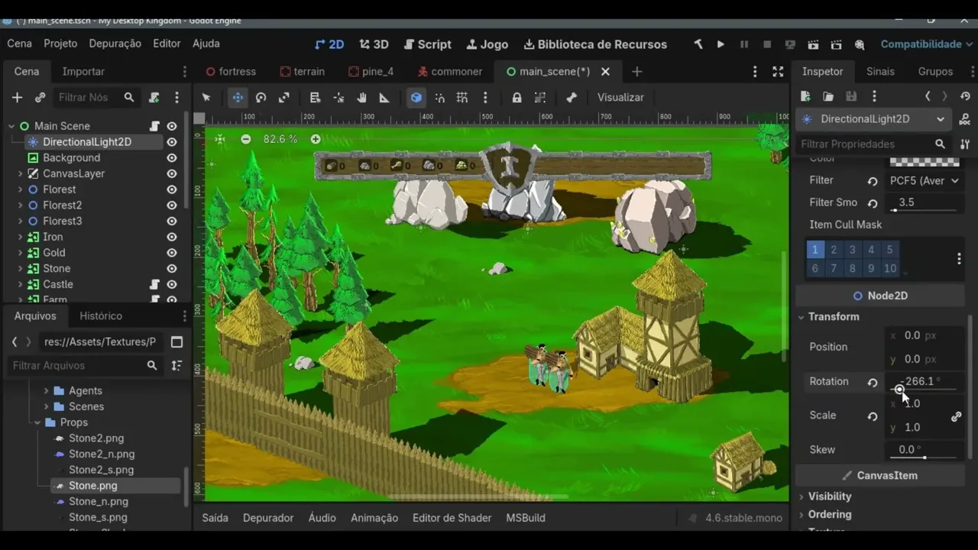Screen dimensions: 978x550
Task: Open the Projeto menu
Action: coord(60,44)
